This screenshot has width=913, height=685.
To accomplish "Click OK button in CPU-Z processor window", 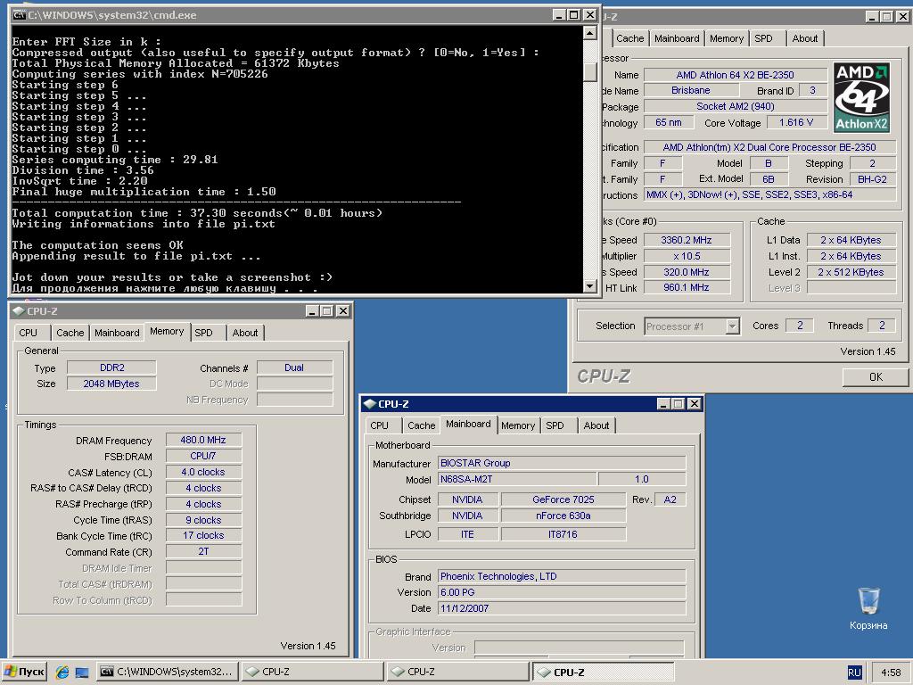I will tap(876, 377).
